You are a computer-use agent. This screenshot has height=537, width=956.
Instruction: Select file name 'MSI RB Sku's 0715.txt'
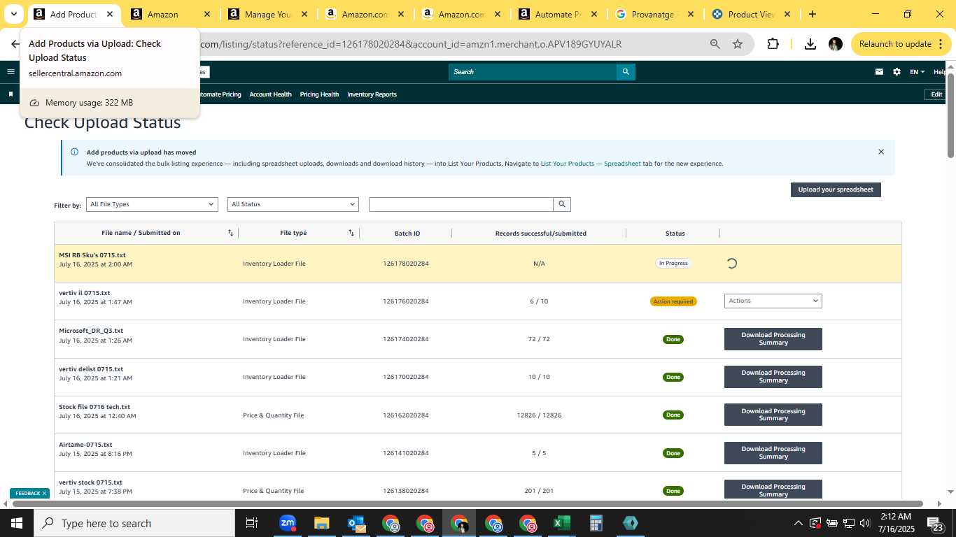point(92,255)
